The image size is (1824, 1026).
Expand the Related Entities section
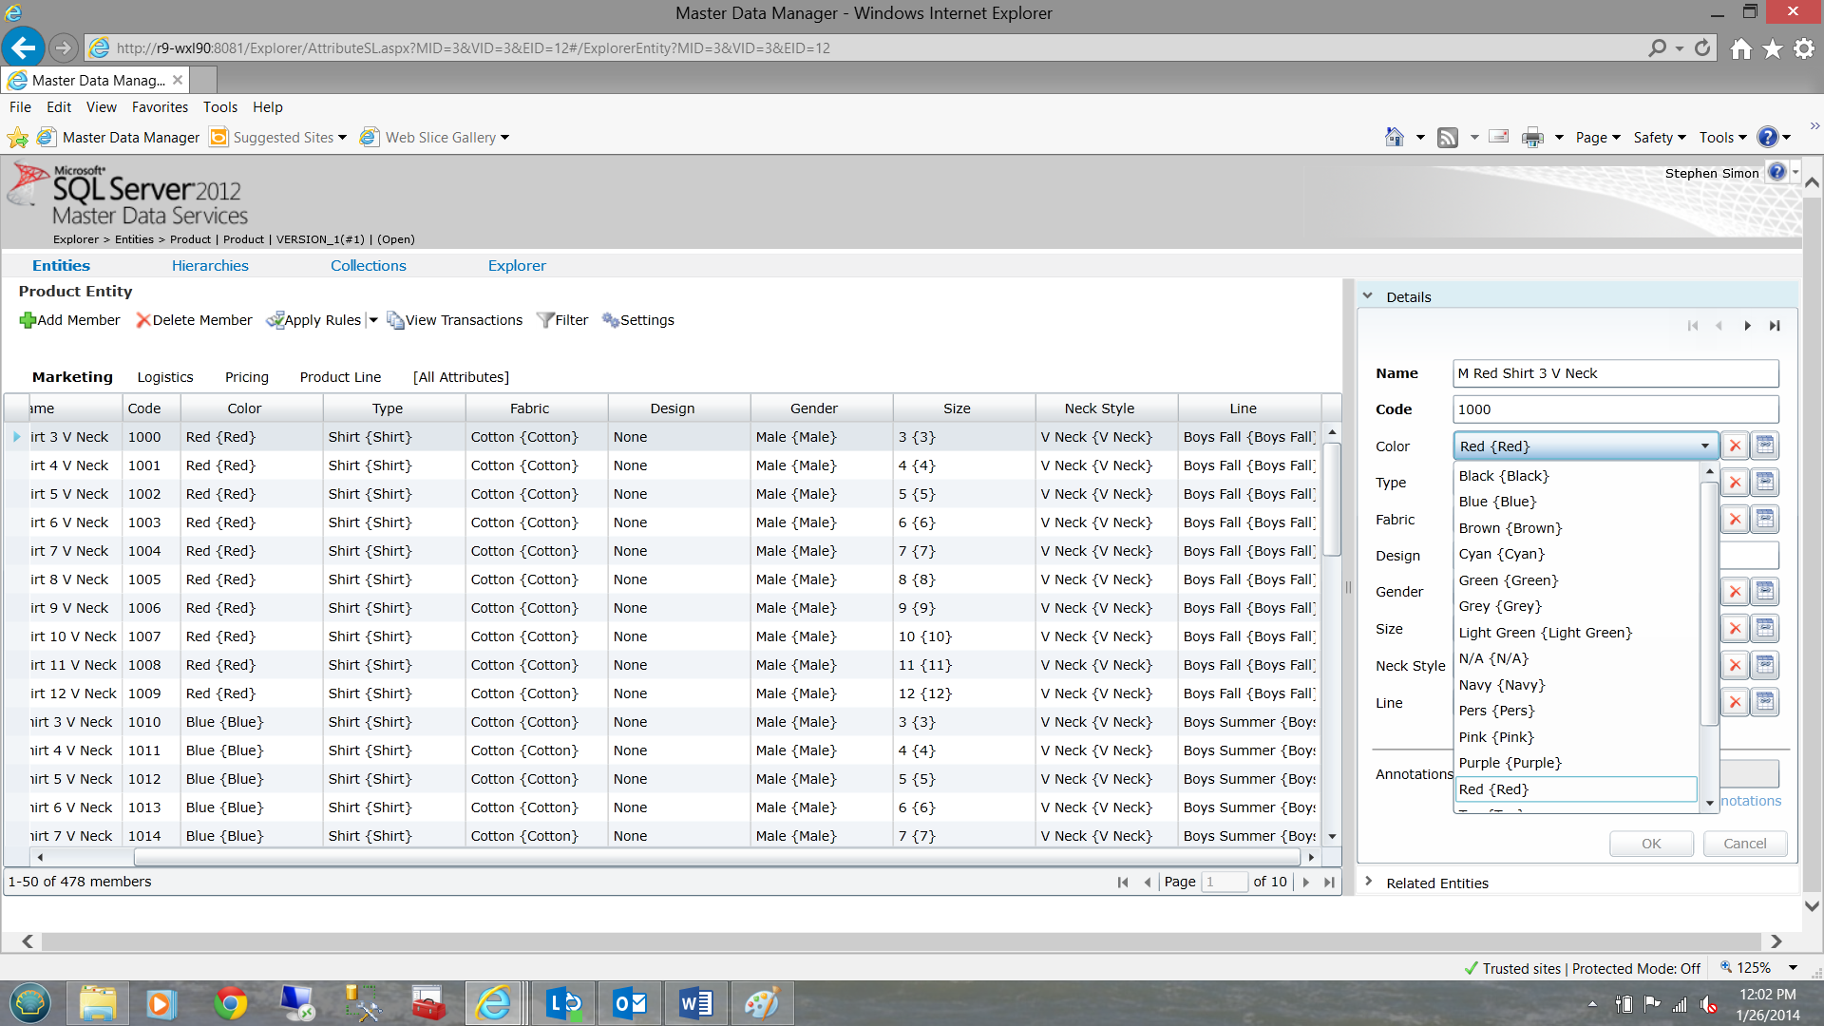tap(1371, 882)
